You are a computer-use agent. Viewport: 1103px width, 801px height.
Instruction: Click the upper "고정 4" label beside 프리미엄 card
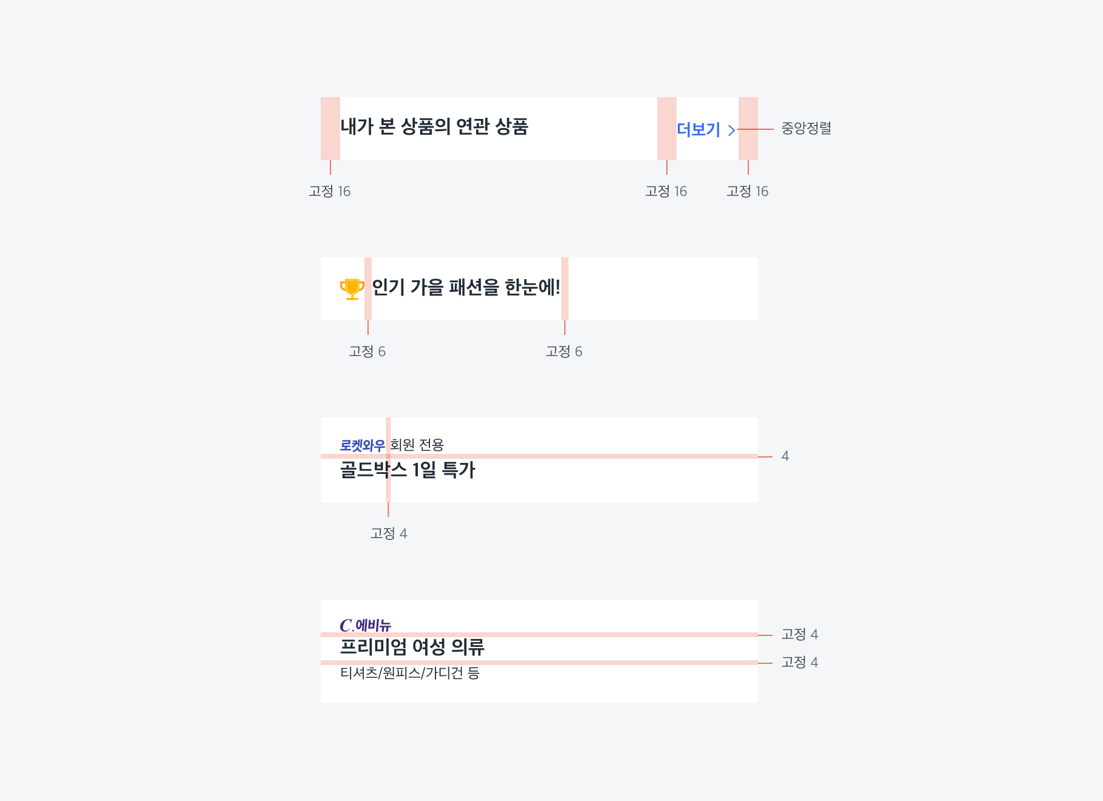pyautogui.click(x=799, y=635)
